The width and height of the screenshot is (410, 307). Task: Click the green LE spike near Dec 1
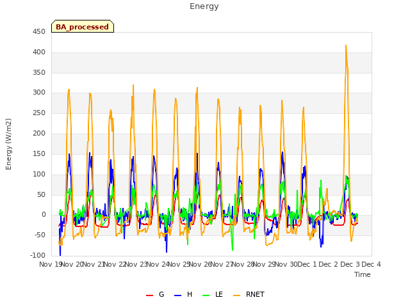point(321,180)
